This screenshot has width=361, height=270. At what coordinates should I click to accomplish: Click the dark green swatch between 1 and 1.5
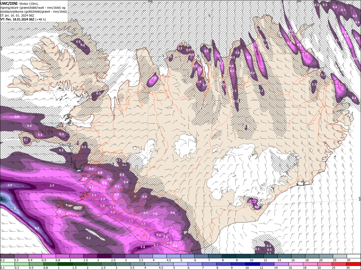65,264
